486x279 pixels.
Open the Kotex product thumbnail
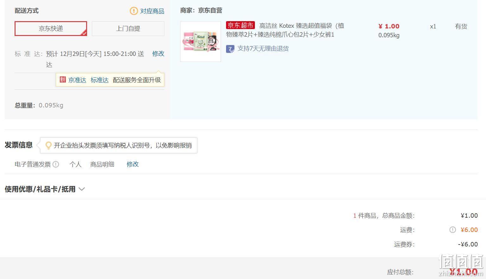(x=200, y=41)
